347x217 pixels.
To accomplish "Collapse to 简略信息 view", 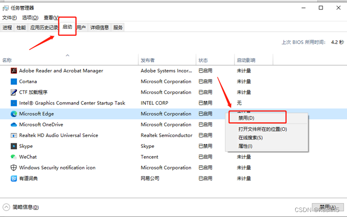I will [x=21, y=207].
